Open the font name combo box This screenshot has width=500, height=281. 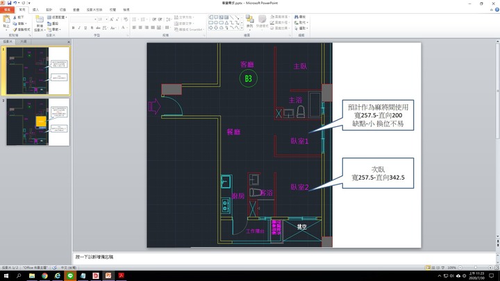pyautogui.click(x=83, y=19)
